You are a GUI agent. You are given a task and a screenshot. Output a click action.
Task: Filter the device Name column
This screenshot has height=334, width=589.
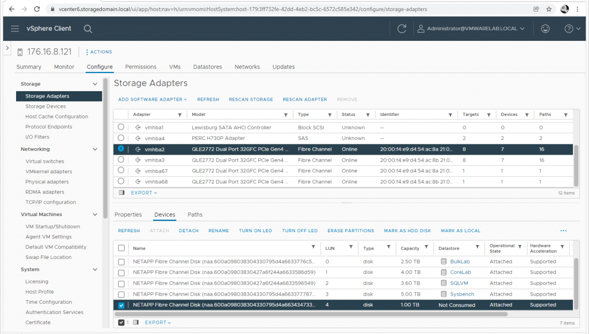point(313,247)
